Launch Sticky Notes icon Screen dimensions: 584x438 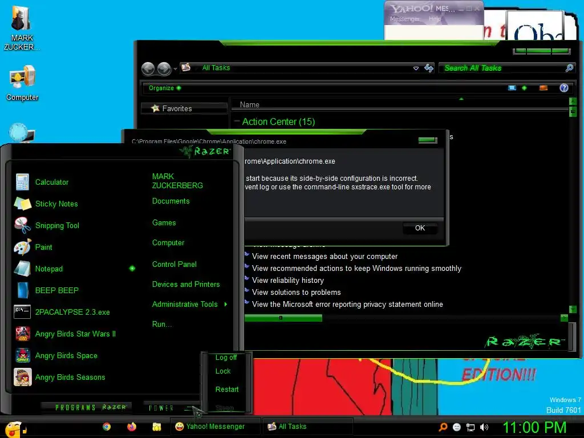22,204
